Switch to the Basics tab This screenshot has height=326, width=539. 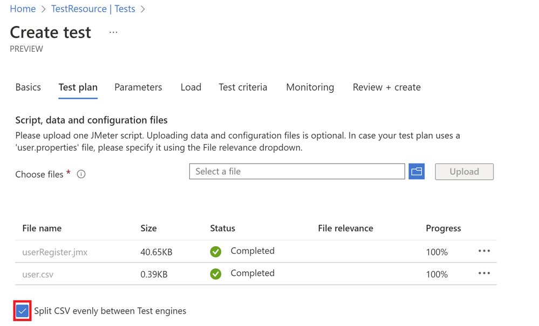[x=28, y=87]
